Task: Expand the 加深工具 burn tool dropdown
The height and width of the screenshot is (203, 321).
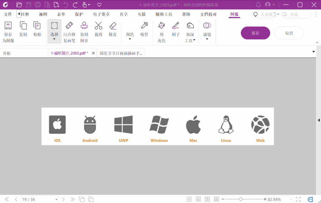Action: coord(194,40)
